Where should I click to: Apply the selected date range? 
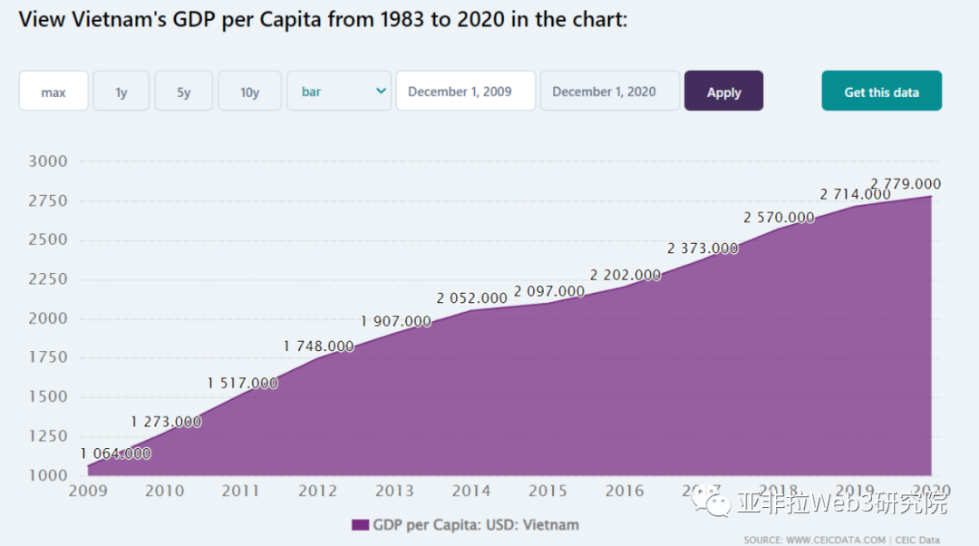(x=723, y=92)
